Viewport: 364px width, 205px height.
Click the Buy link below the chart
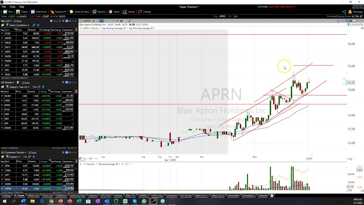[x=85, y=159]
